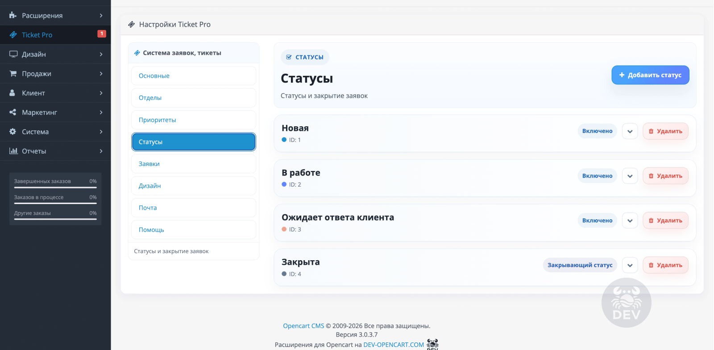Viewport: 714px width, 350px height.
Task: Click the crab logo beside DEV-OPENCART.COM
Action: point(432,344)
